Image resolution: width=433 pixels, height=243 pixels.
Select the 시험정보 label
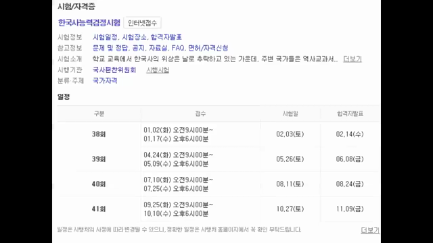pyautogui.click(x=70, y=37)
